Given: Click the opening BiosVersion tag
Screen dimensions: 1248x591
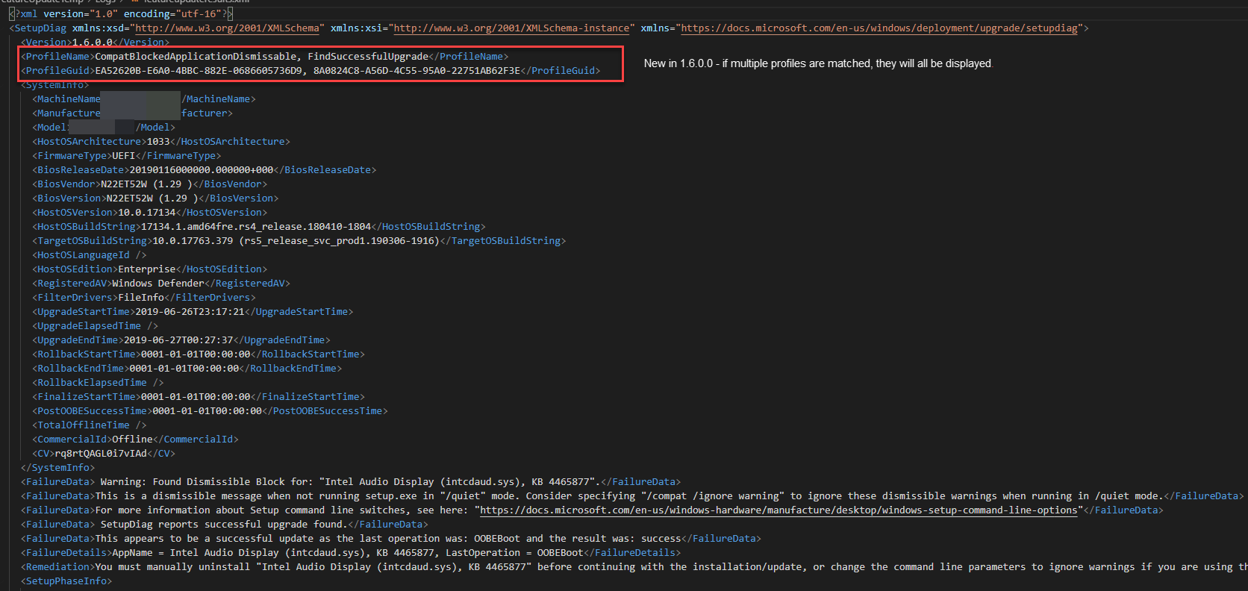Looking at the screenshot, I should pyautogui.click(x=69, y=198).
